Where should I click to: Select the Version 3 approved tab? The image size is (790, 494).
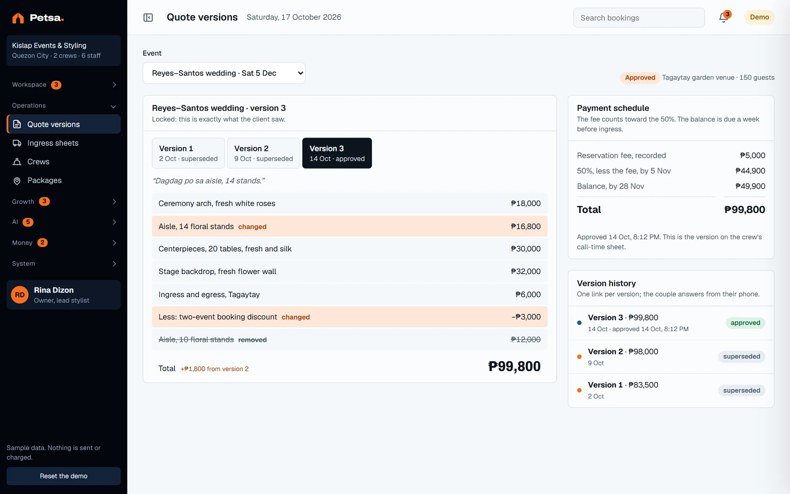tap(337, 153)
